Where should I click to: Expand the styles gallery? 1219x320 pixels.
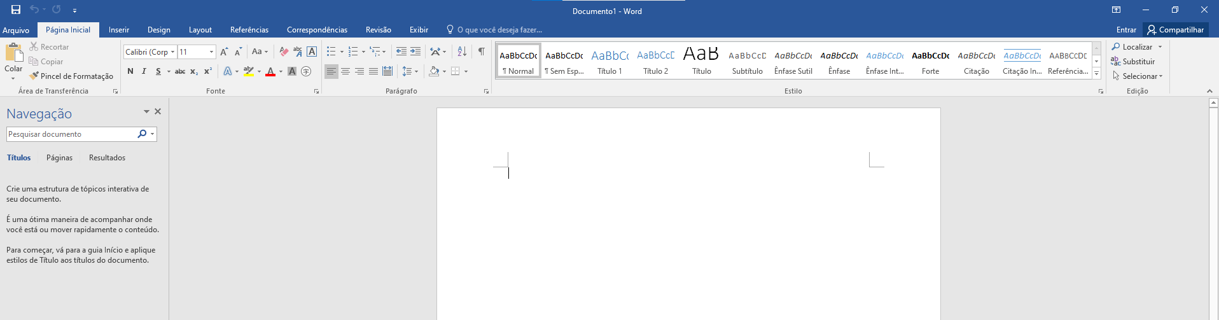coord(1097,74)
